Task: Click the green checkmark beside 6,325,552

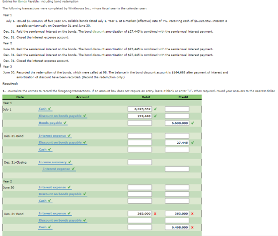Action: [155, 109]
